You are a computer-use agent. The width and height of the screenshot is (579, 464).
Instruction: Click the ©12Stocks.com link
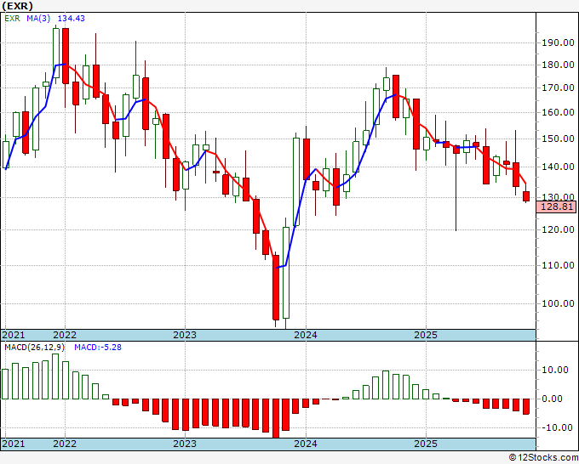tap(543, 458)
